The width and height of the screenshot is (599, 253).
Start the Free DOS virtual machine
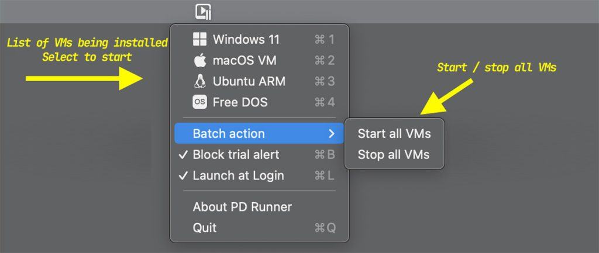tap(259, 102)
